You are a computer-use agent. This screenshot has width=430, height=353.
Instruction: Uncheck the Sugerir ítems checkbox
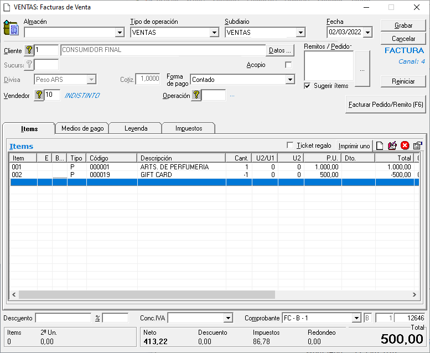point(308,86)
